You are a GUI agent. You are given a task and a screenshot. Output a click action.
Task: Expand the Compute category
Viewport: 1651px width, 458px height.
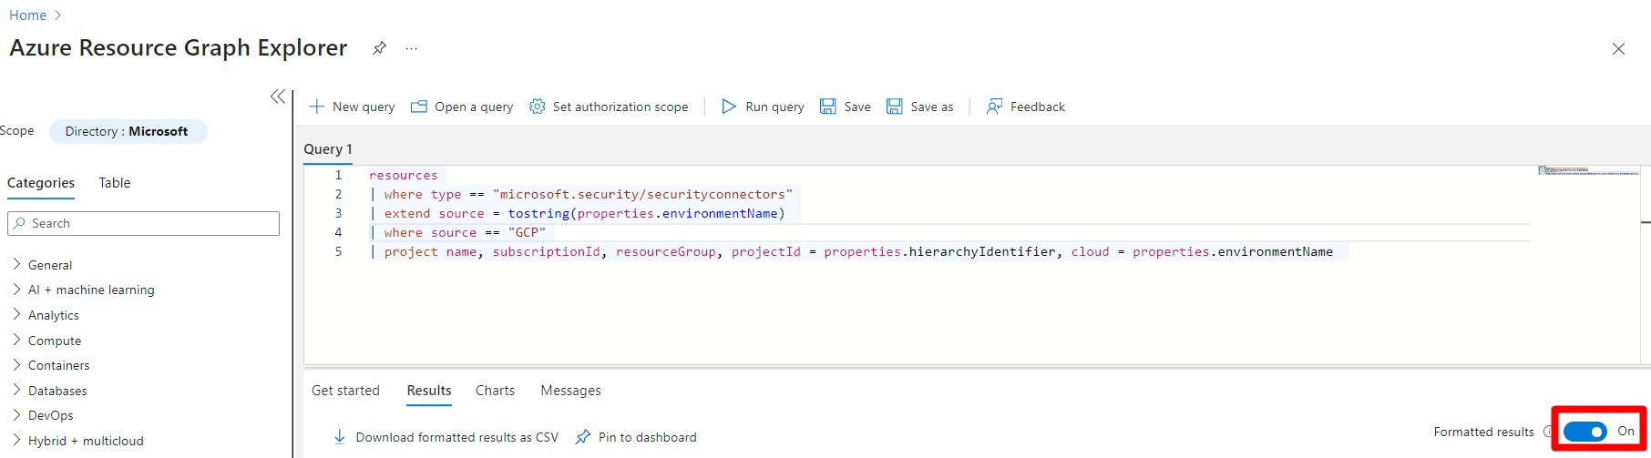[x=16, y=341]
